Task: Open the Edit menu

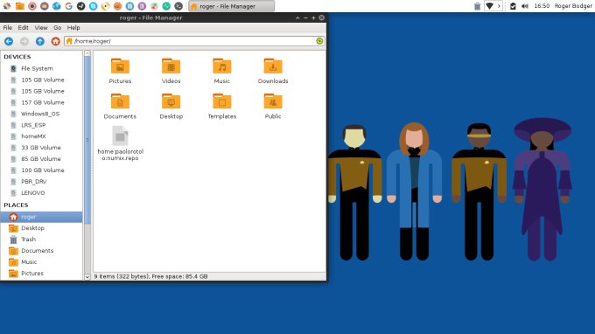Action: tap(23, 28)
